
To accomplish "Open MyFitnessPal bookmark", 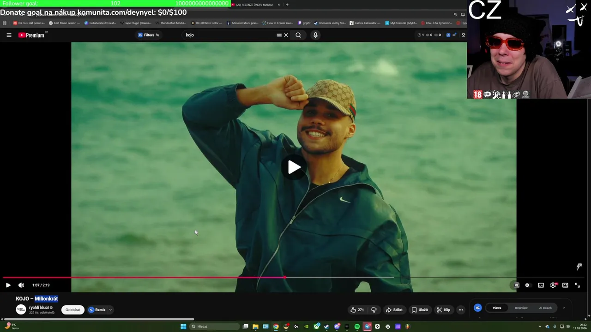I will 401,23.
